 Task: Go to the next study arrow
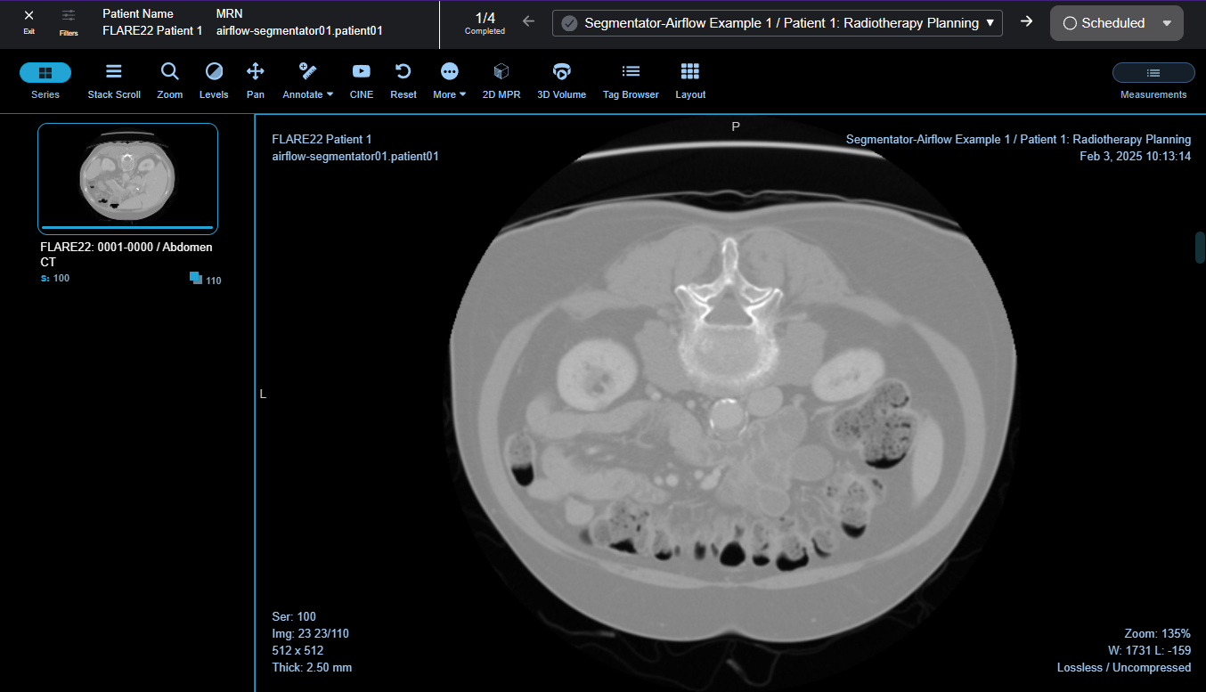point(1026,22)
